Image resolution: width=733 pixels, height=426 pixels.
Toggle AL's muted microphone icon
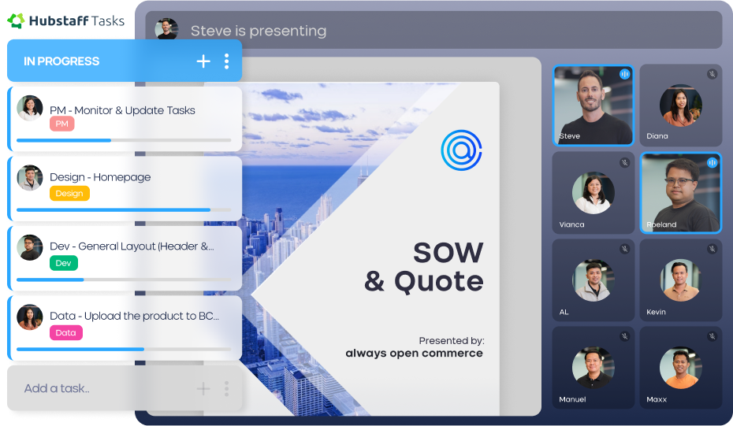pos(624,249)
